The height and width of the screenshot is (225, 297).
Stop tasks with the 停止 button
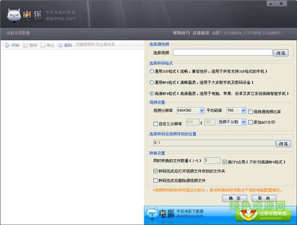click(48, 45)
